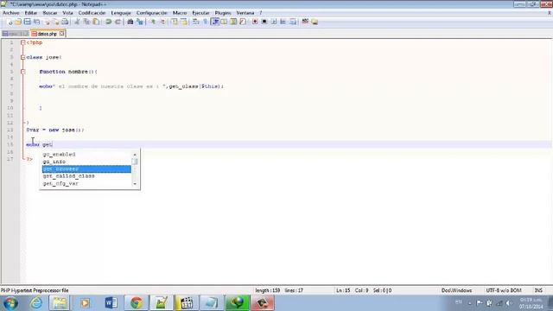Viewport: 553px width, 311px height.
Task: Click the User Defined Language icon
Action: [224, 22]
